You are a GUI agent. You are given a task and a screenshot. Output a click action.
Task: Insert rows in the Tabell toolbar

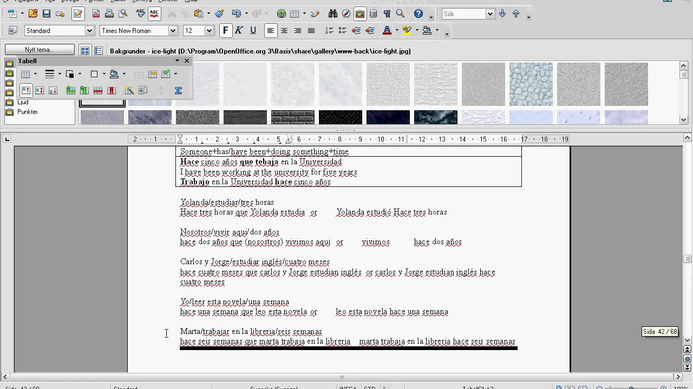coord(71,90)
